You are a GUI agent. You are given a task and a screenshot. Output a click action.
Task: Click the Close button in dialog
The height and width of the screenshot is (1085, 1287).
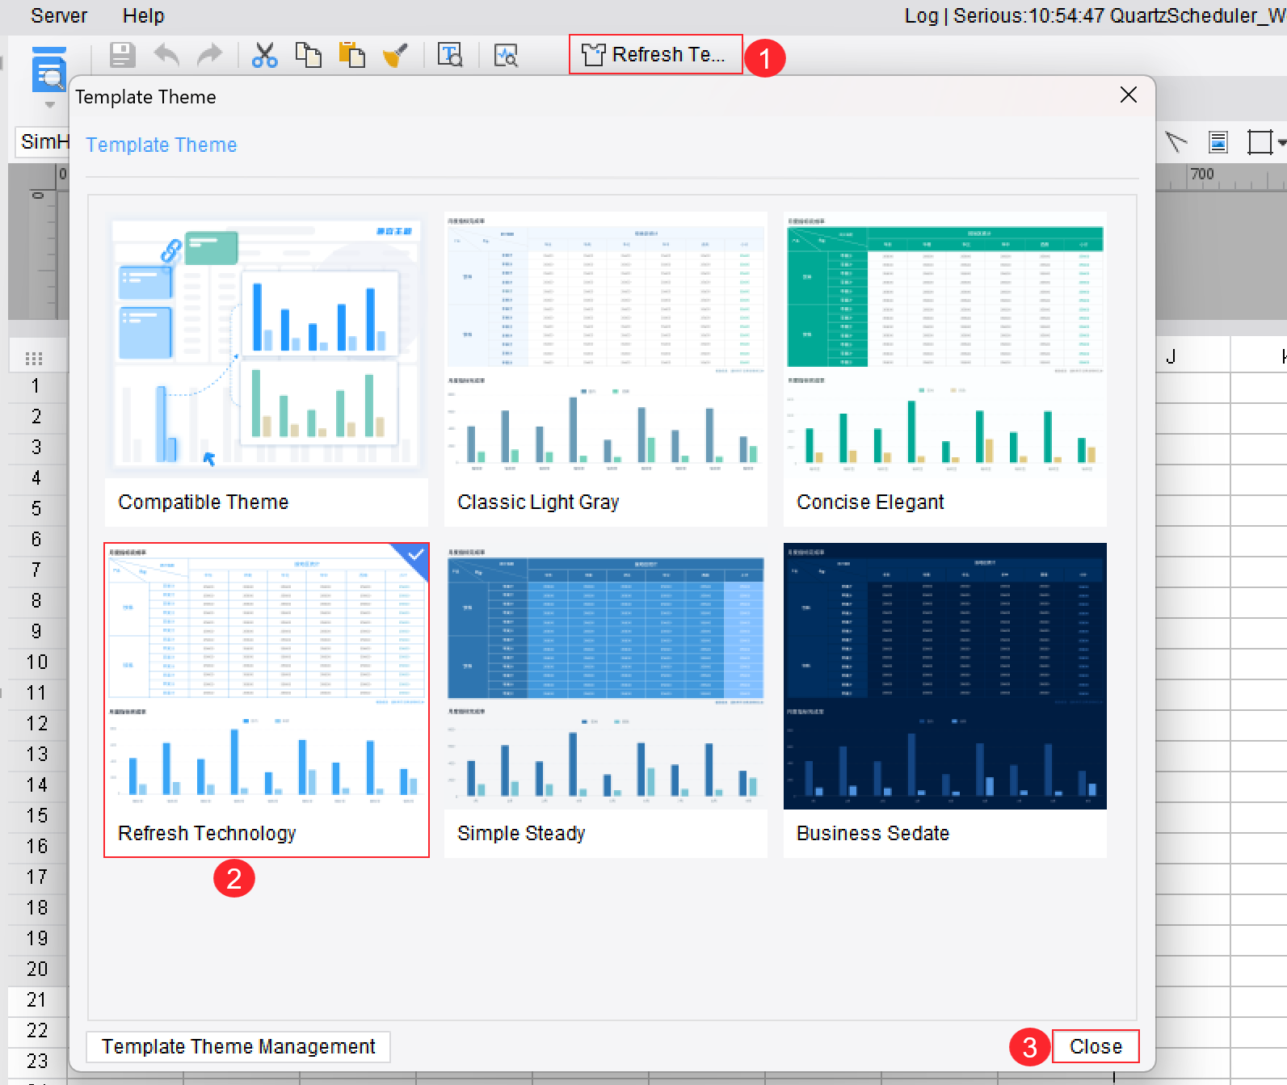[x=1096, y=1046]
